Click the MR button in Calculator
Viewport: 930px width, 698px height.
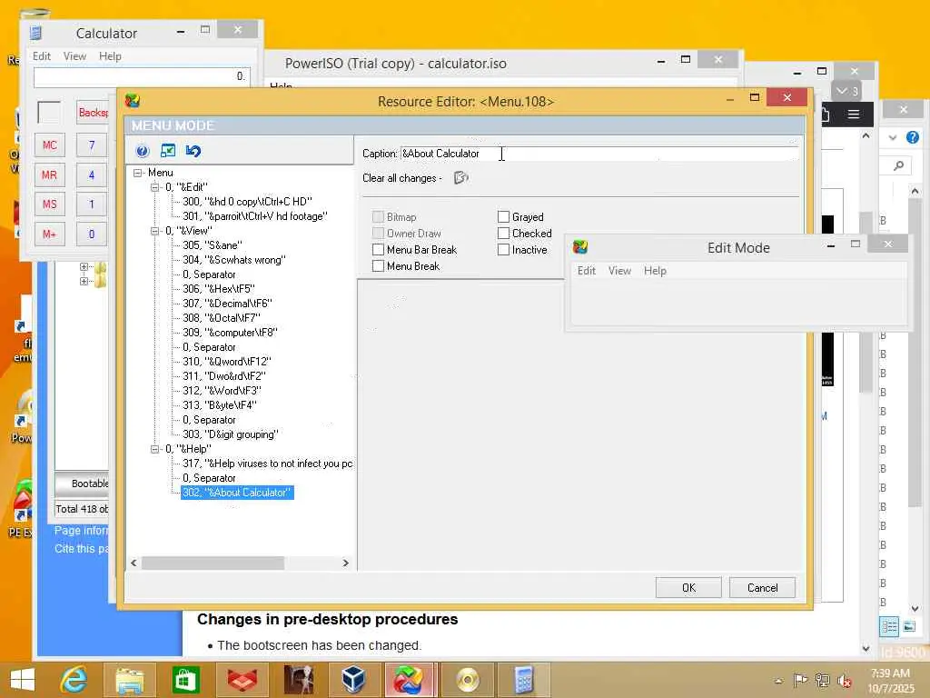[x=49, y=175]
